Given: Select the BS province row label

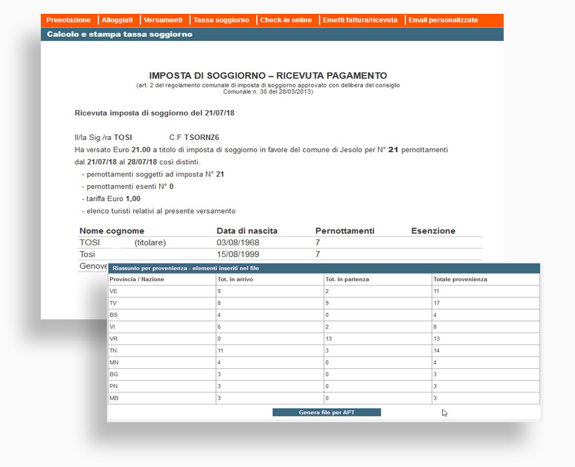Looking at the screenshot, I should click(x=113, y=315).
